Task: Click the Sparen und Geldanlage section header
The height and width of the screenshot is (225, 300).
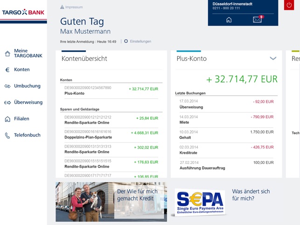Action: [80, 109]
